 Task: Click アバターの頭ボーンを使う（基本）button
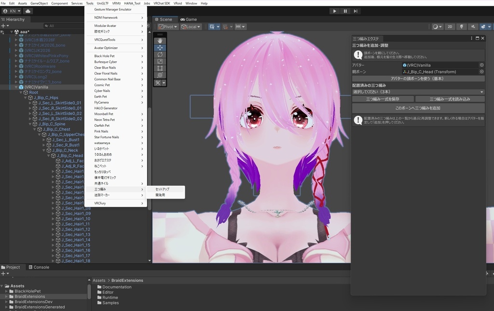click(418, 79)
